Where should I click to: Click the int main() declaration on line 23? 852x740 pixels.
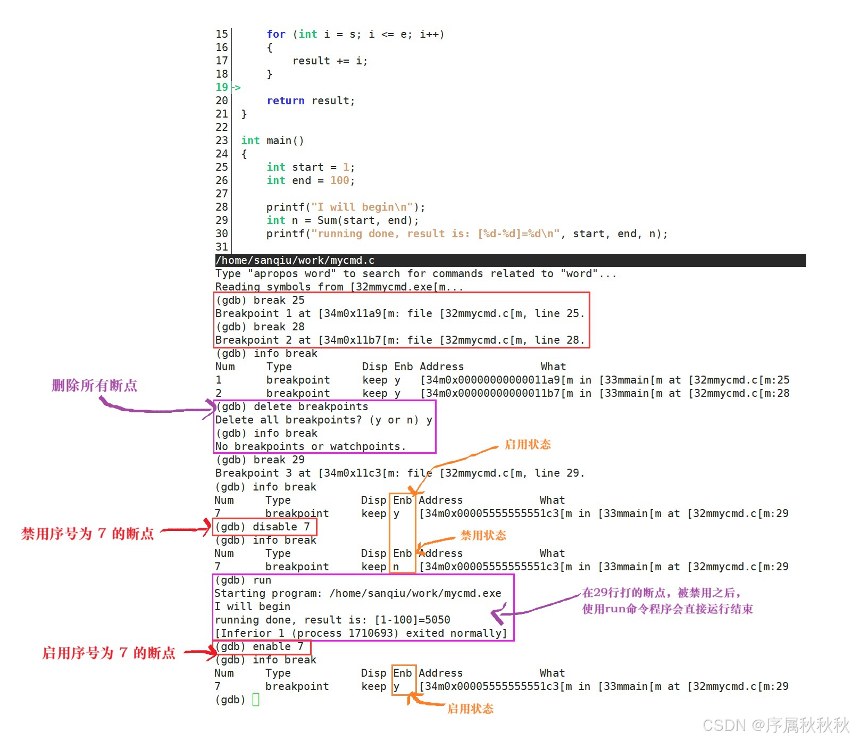(272, 140)
